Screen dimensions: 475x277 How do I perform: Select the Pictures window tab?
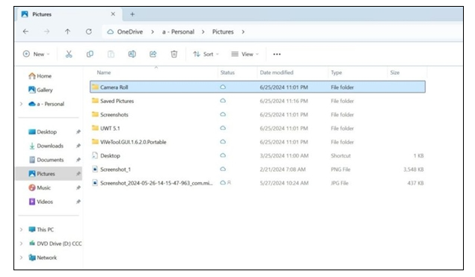[x=68, y=14]
